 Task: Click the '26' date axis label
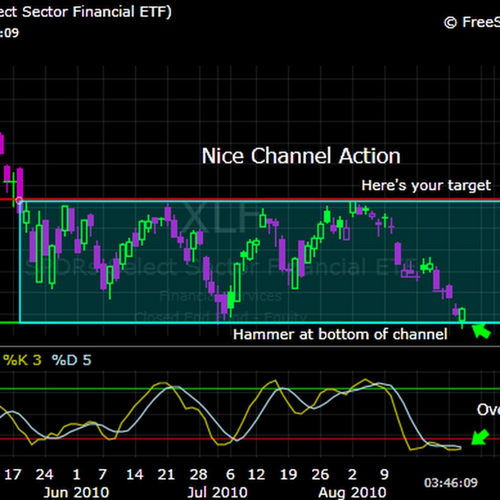[320, 474]
